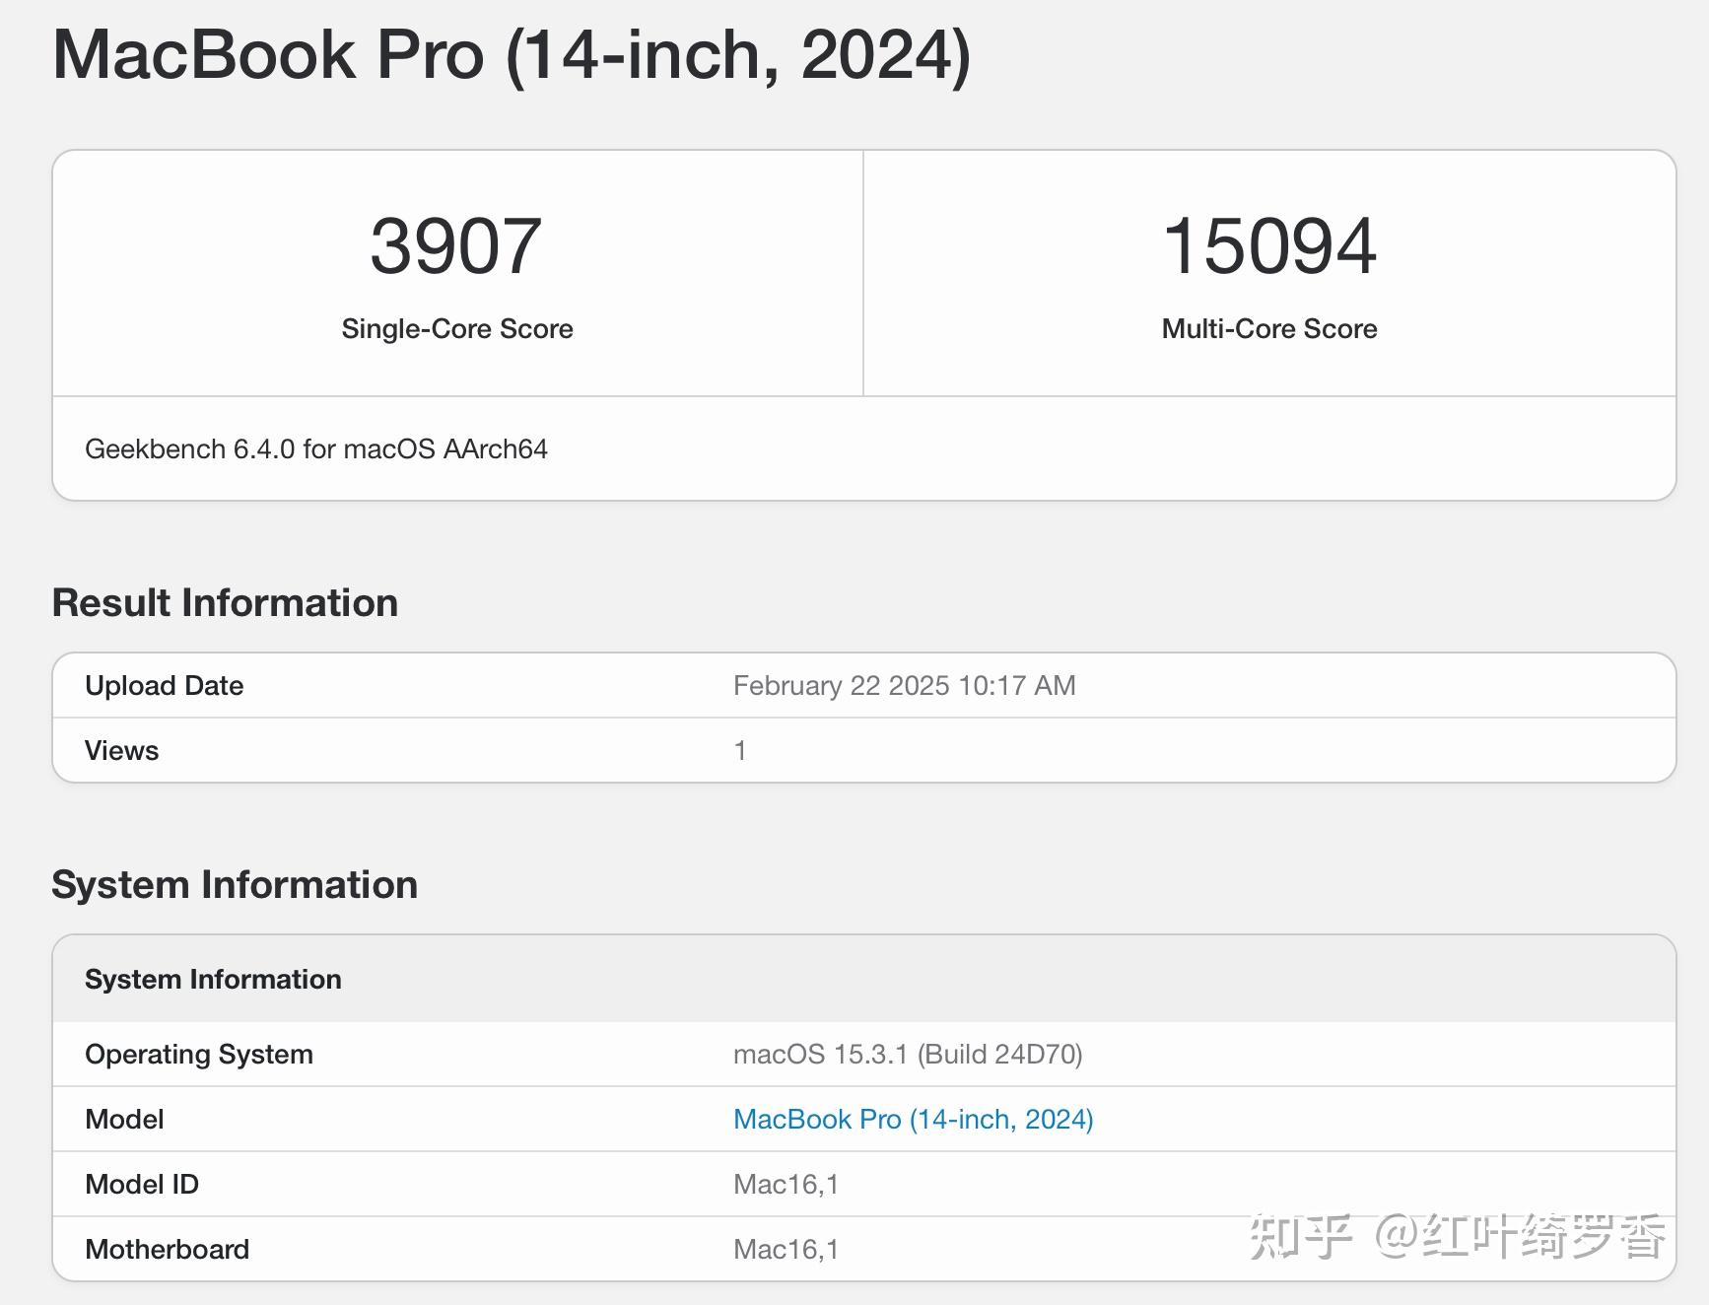This screenshot has width=1709, height=1305.
Task: Click the Multi-Core Score label
Action: (1269, 328)
